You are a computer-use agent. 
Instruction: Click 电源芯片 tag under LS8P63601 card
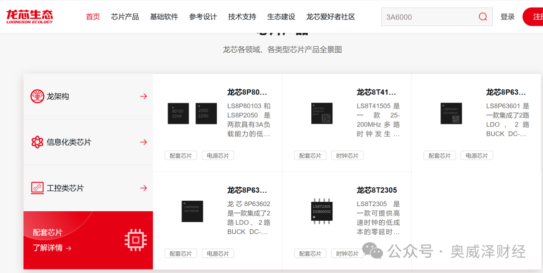point(477,156)
